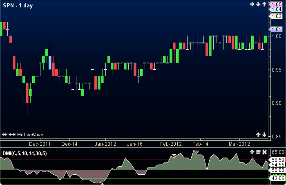Select the 1.04 price label on the axis
This screenshot has height=185, width=286.
click(277, 9)
